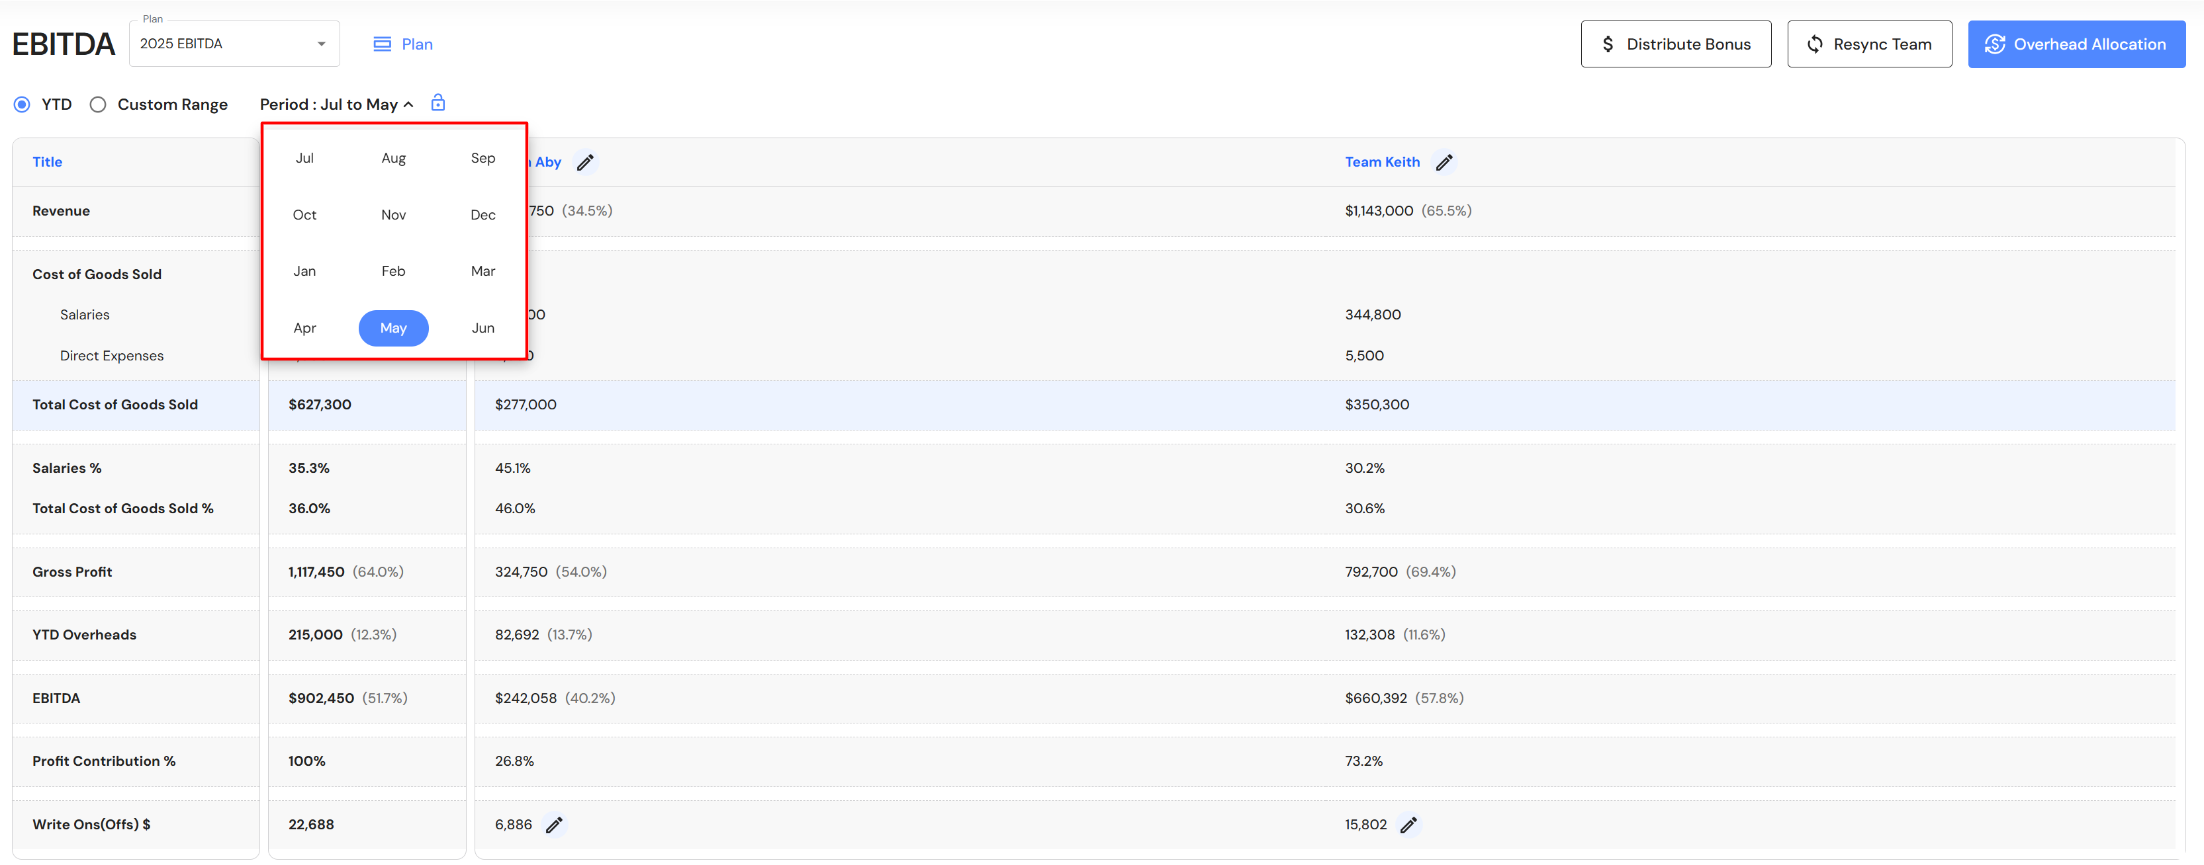Edit the 6,886 Write Ons value

555,825
